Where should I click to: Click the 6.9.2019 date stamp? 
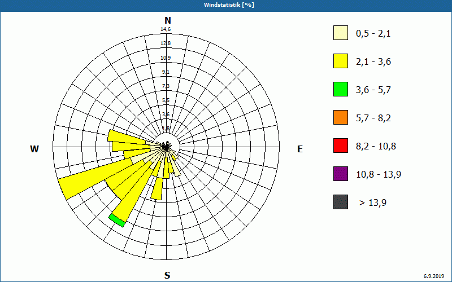click(x=434, y=276)
